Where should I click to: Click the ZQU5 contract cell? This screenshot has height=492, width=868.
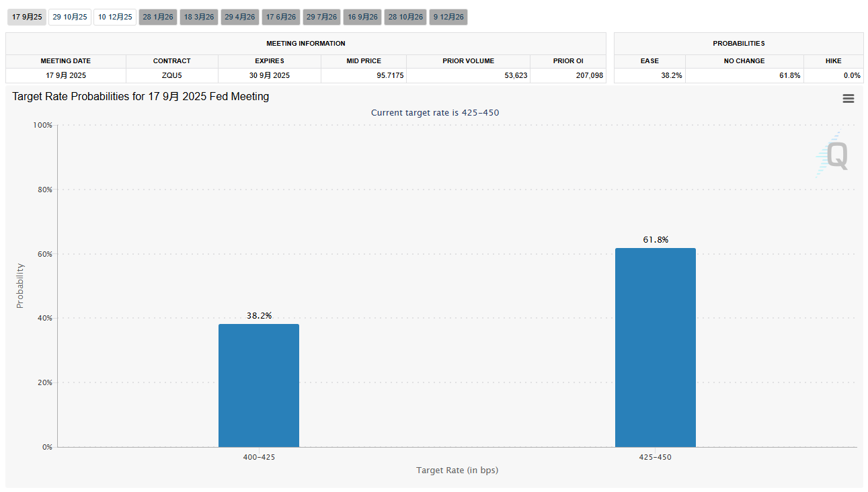(x=171, y=75)
